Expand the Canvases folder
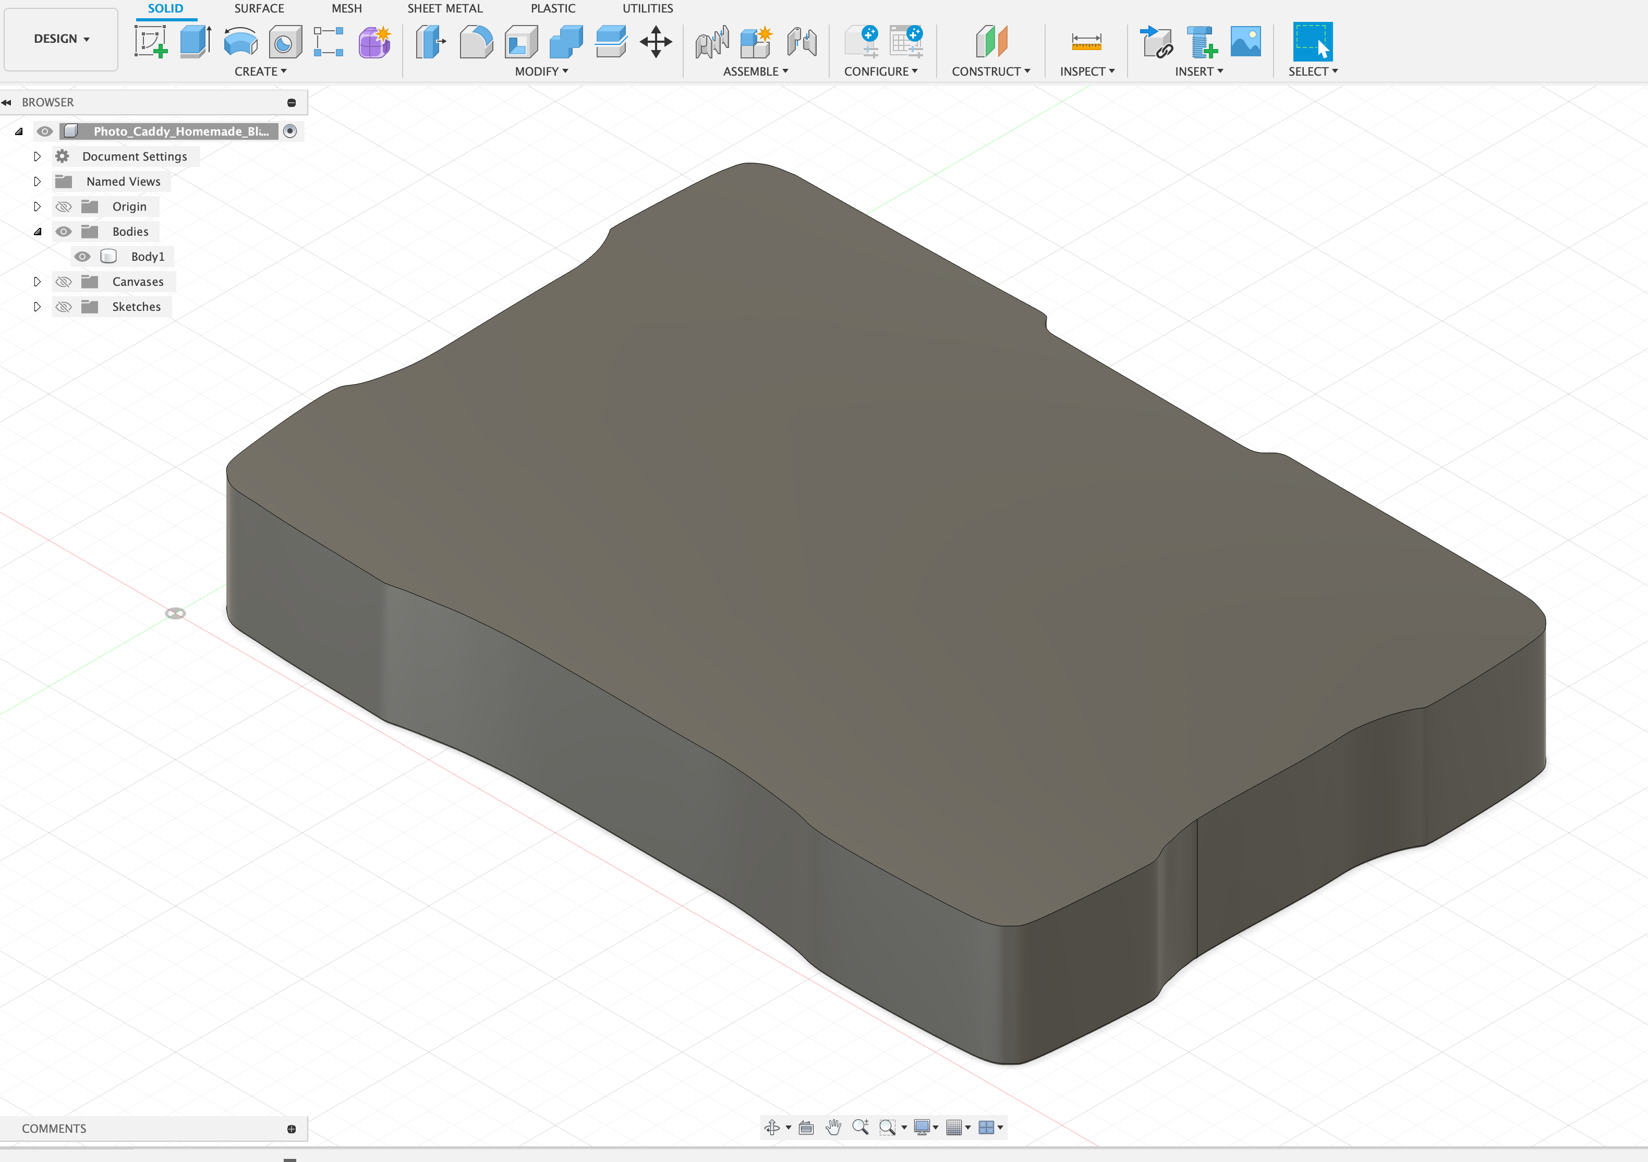 [38, 282]
